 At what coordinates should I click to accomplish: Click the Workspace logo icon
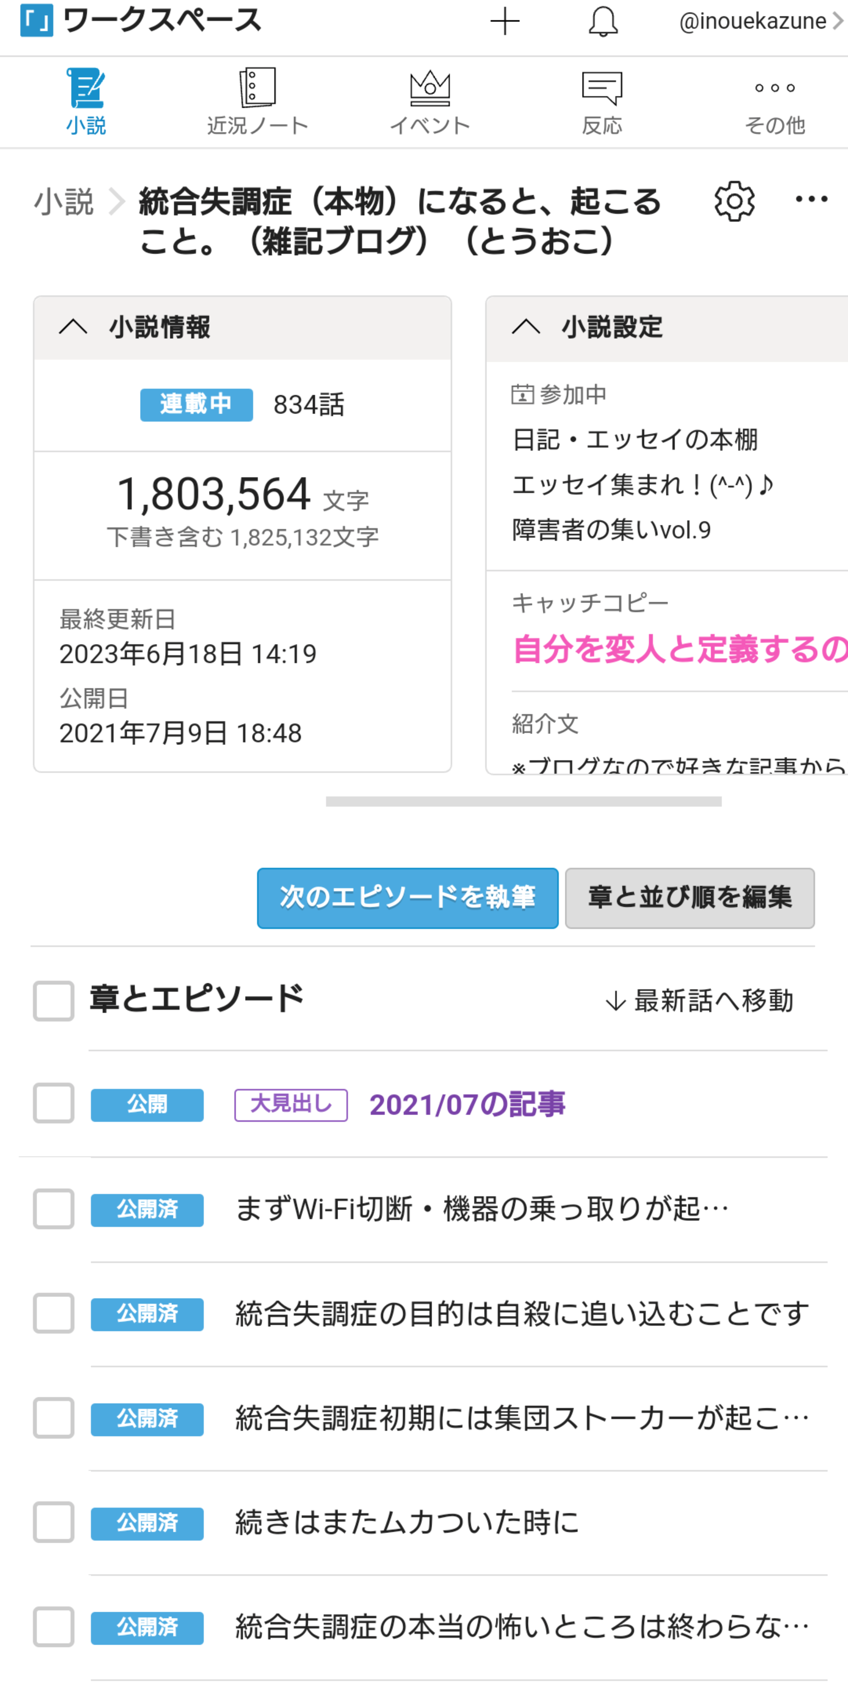(x=37, y=21)
